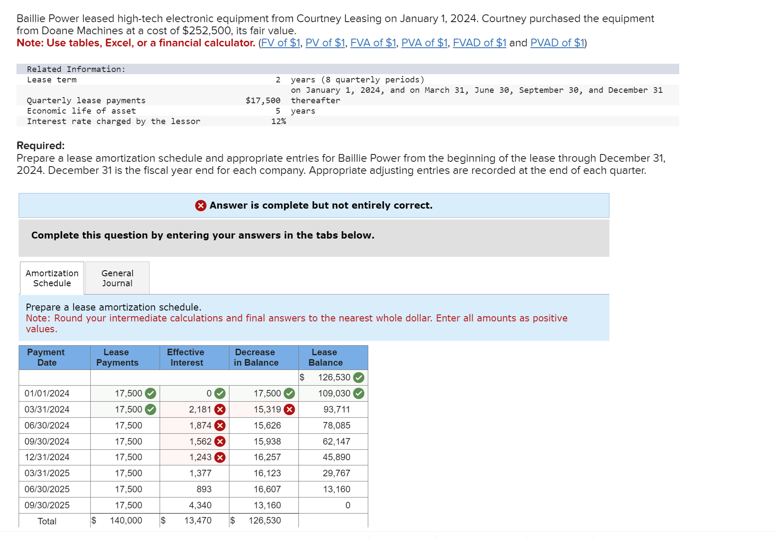Image resolution: width=779 pixels, height=540 pixels.
Task: Open the PV of $1 table link
Action: [x=325, y=43]
